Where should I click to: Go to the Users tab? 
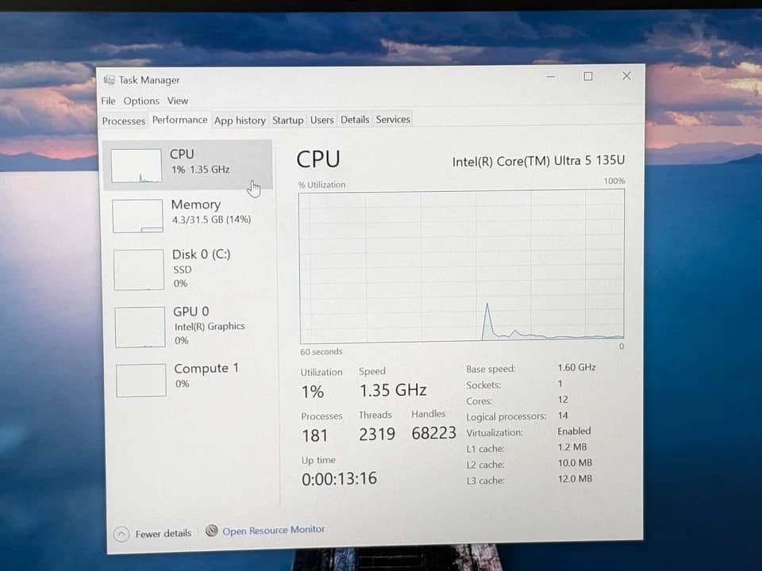[321, 120]
